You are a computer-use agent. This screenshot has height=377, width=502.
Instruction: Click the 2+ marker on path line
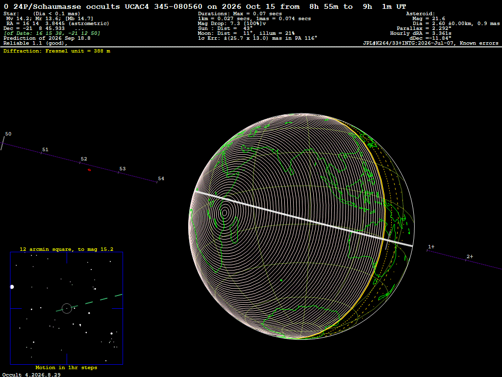pyautogui.click(x=470, y=256)
